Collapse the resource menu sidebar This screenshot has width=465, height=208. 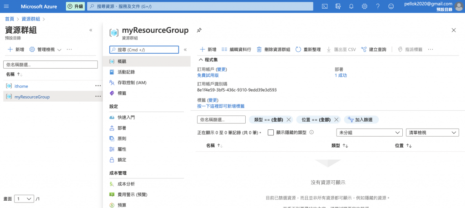coord(185,50)
